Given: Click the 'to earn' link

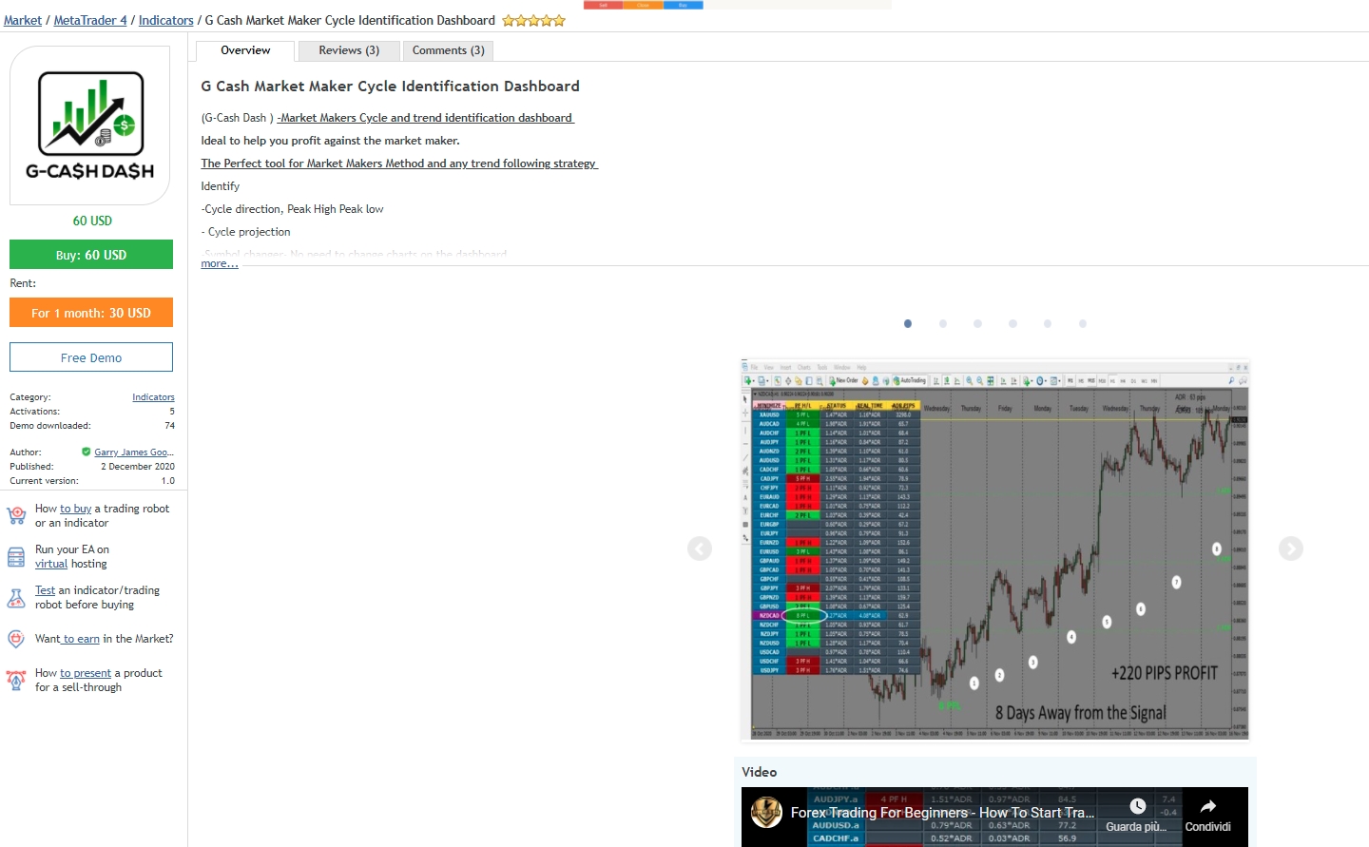Looking at the screenshot, I should tap(82, 639).
